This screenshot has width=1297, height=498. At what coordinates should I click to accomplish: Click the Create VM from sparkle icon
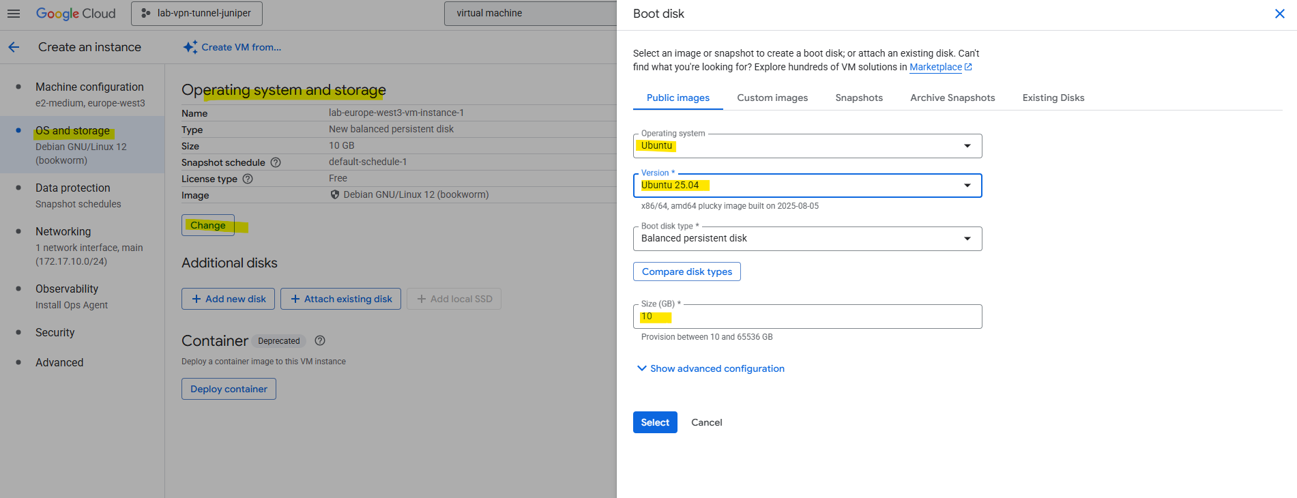(x=190, y=47)
